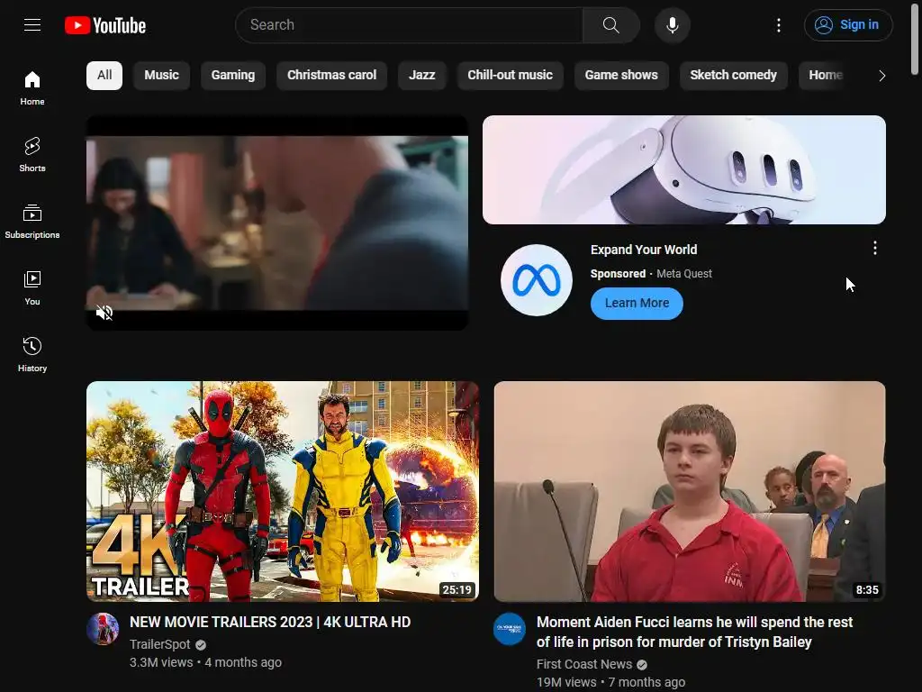Click the 19M views • 7 months ago text
Image resolution: width=922 pixels, height=692 pixels.
pyautogui.click(x=610, y=683)
